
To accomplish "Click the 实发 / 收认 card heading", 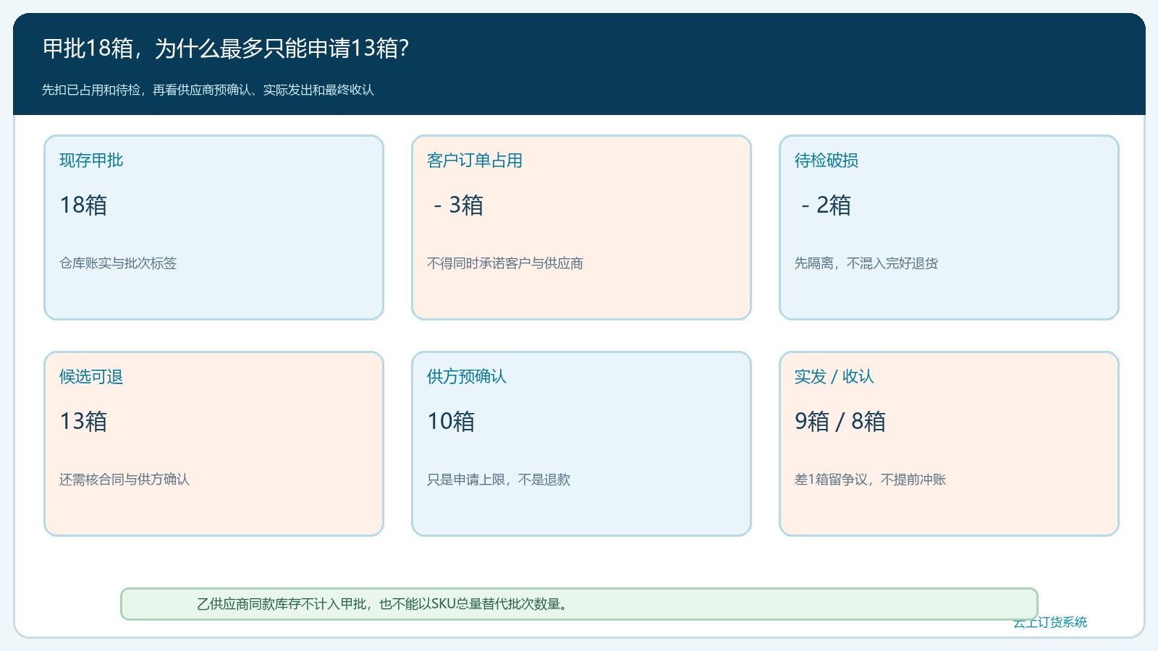I will pos(834,377).
